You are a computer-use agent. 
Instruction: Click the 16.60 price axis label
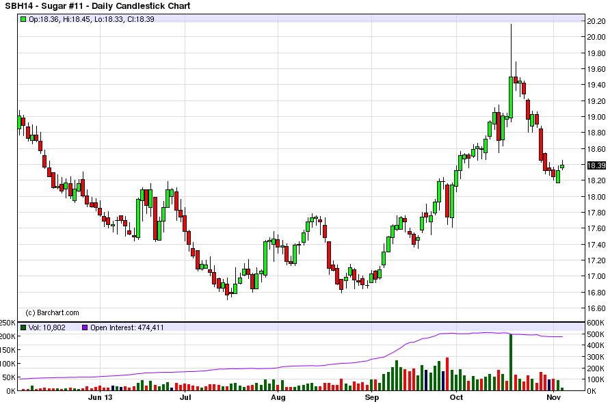(x=596, y=308)
